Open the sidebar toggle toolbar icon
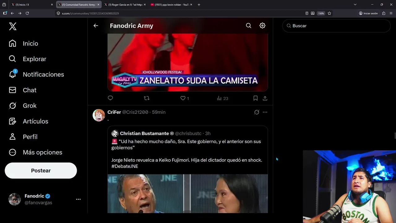 tap(5, 13)
